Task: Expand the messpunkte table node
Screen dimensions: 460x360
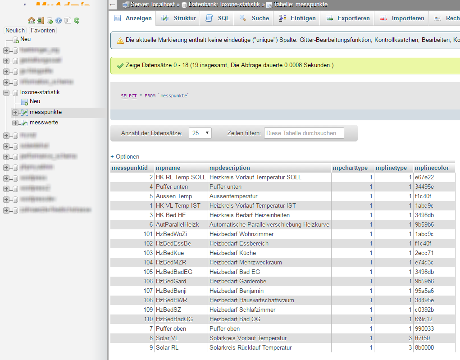Action: pyautogui.click(x=15, y=112)
